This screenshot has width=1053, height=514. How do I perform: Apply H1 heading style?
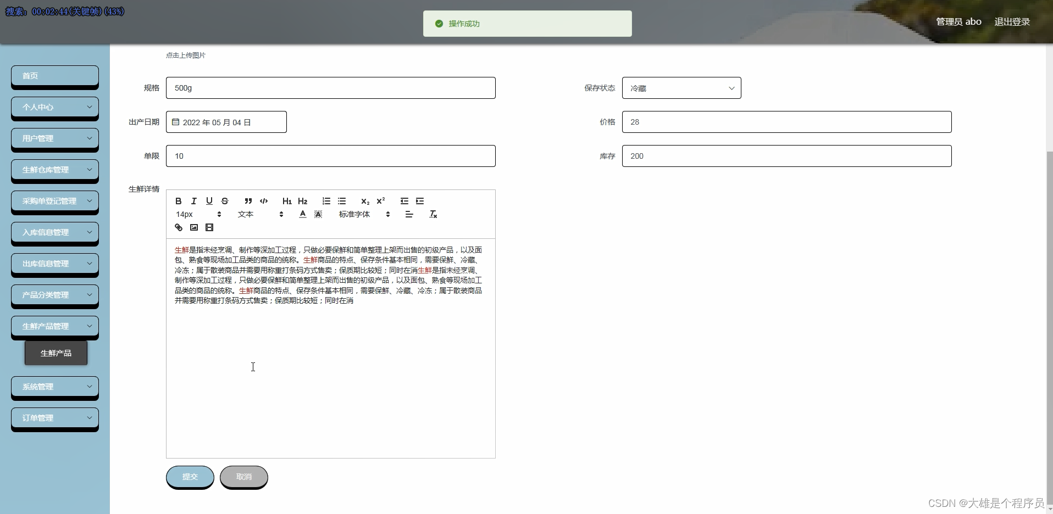pos(286,201)
